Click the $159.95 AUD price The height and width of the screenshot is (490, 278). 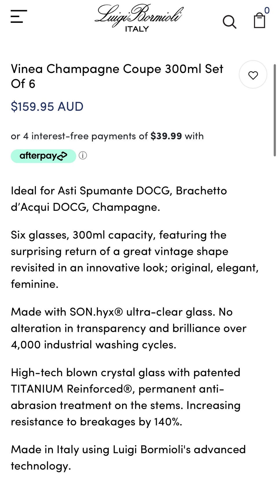(x=47, y=107)
